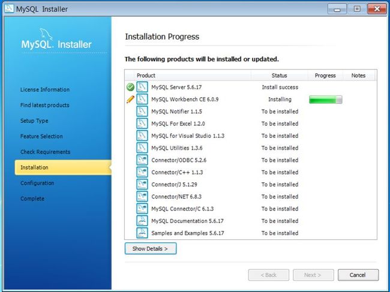
Task: Minimize the MySQL Installer window
Action: pos(337,9)
